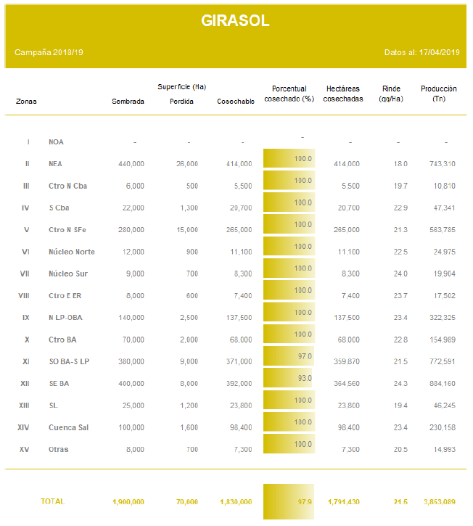Click the Campaña 2018/19 label

point(49,52)
